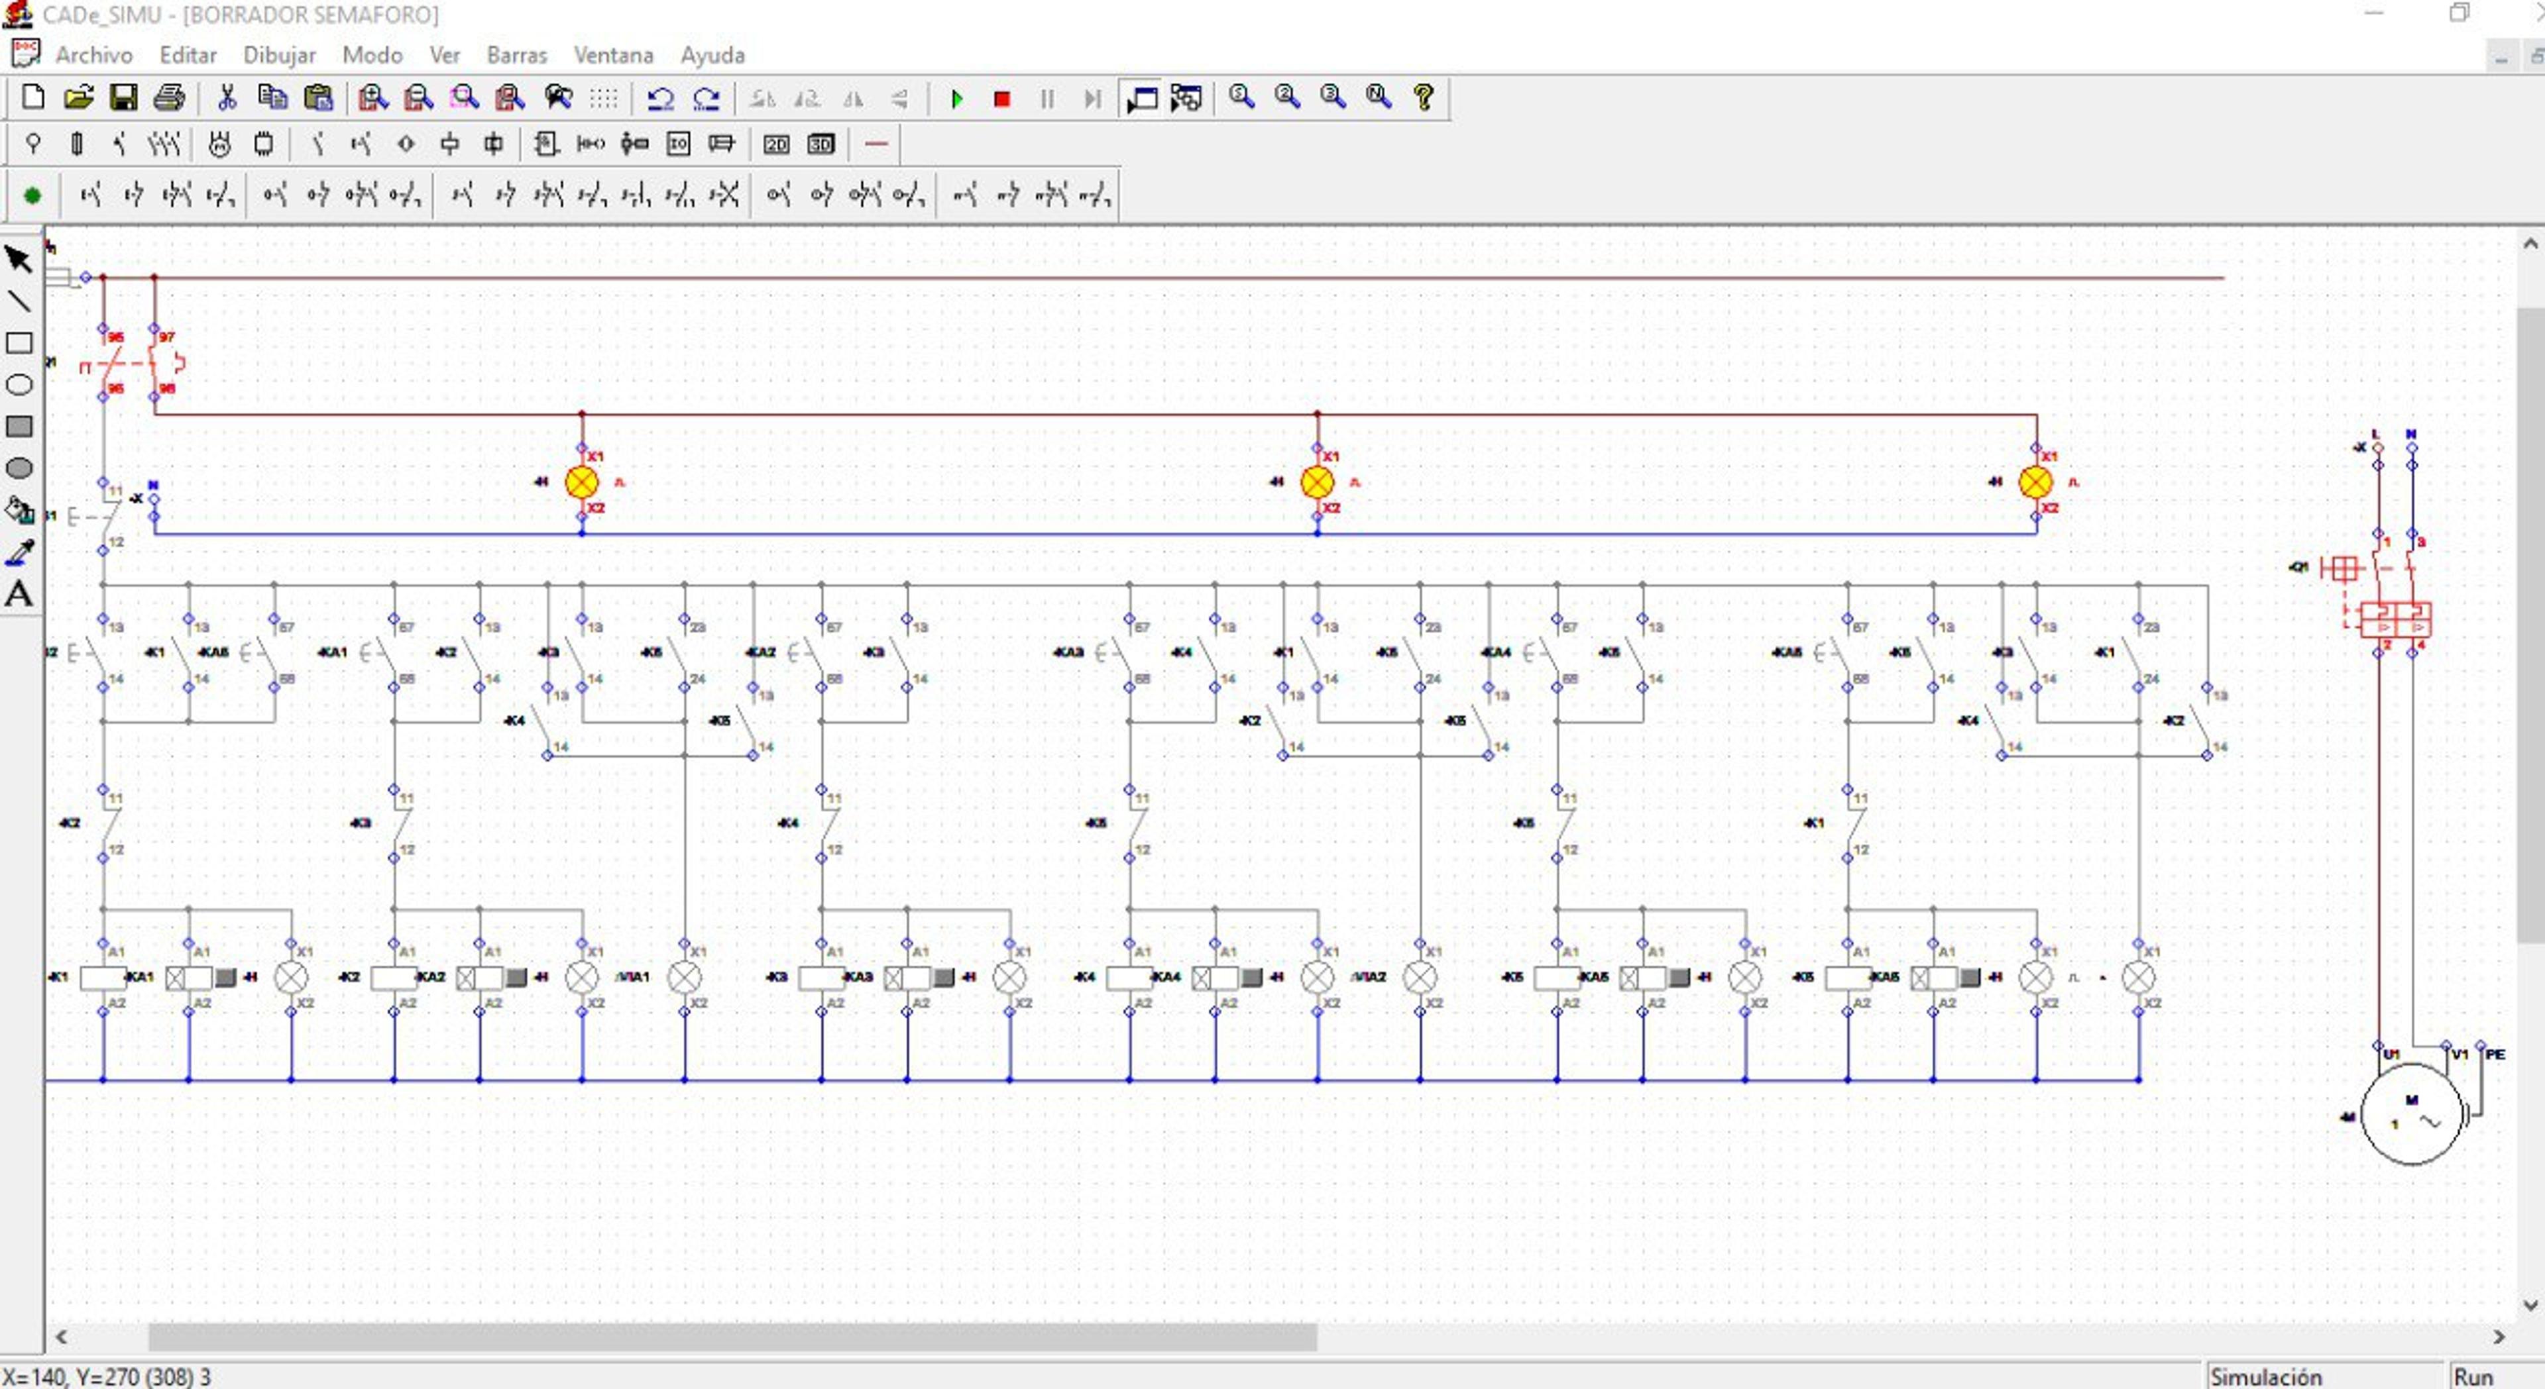2545x1389 pixels.
Task: Select the text tool letter A
Action: pyautogui.click(x=19, y=594)
